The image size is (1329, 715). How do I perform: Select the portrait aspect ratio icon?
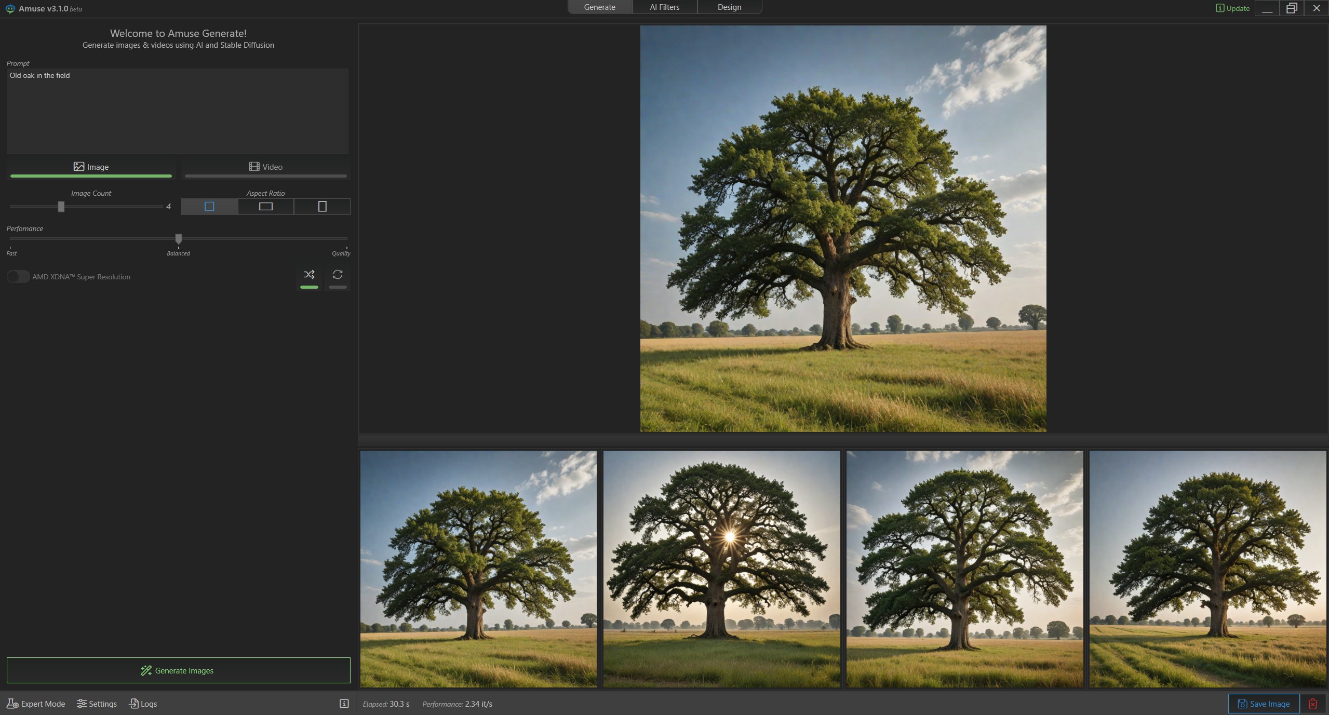pyautogui.click(x=322, y=207)
